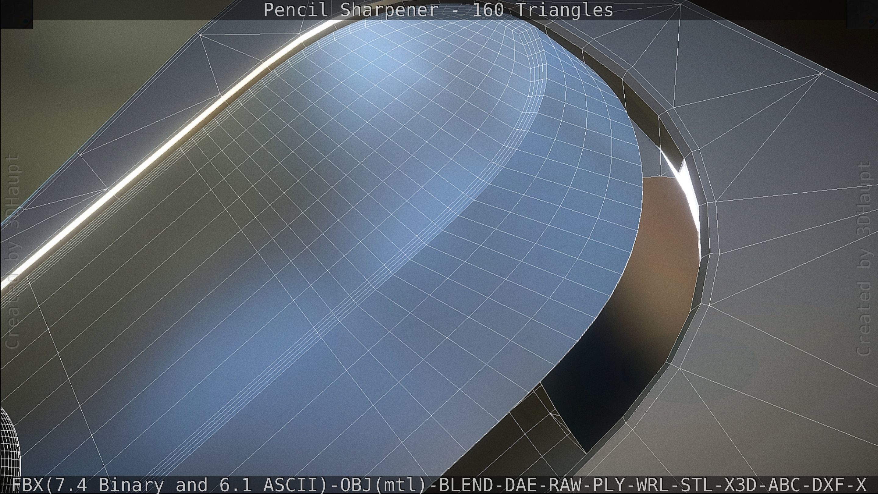Click the "RAW" format label
The width and height of the screenshot is (878, 494).
click(565, 485)
